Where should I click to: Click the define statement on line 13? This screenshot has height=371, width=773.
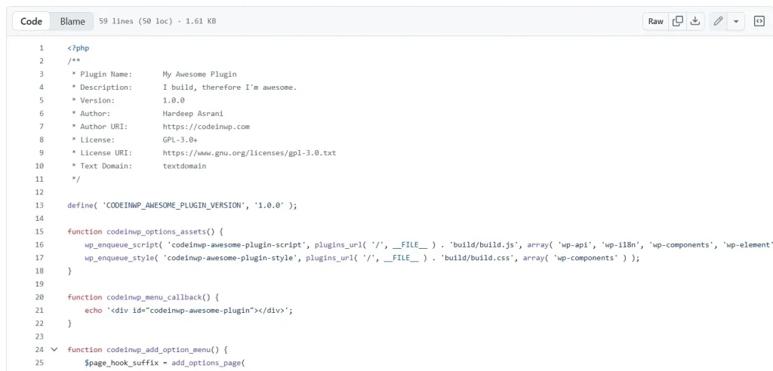pos(80,205)
